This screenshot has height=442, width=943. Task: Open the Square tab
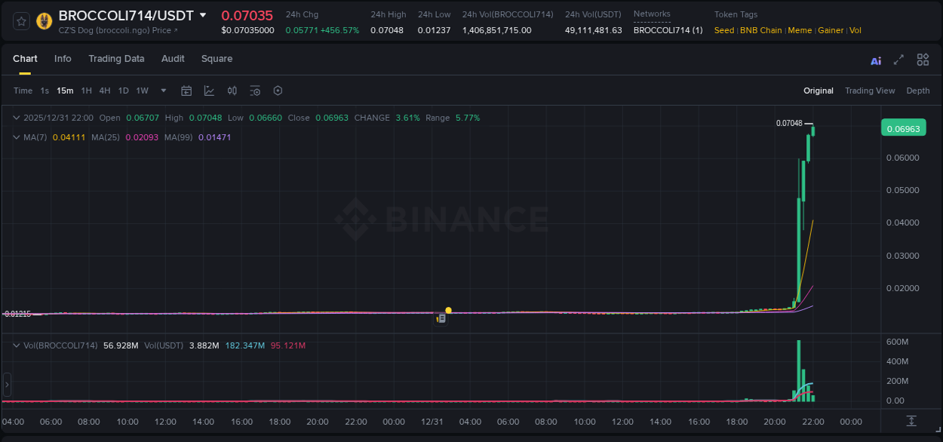click(217, 58)
